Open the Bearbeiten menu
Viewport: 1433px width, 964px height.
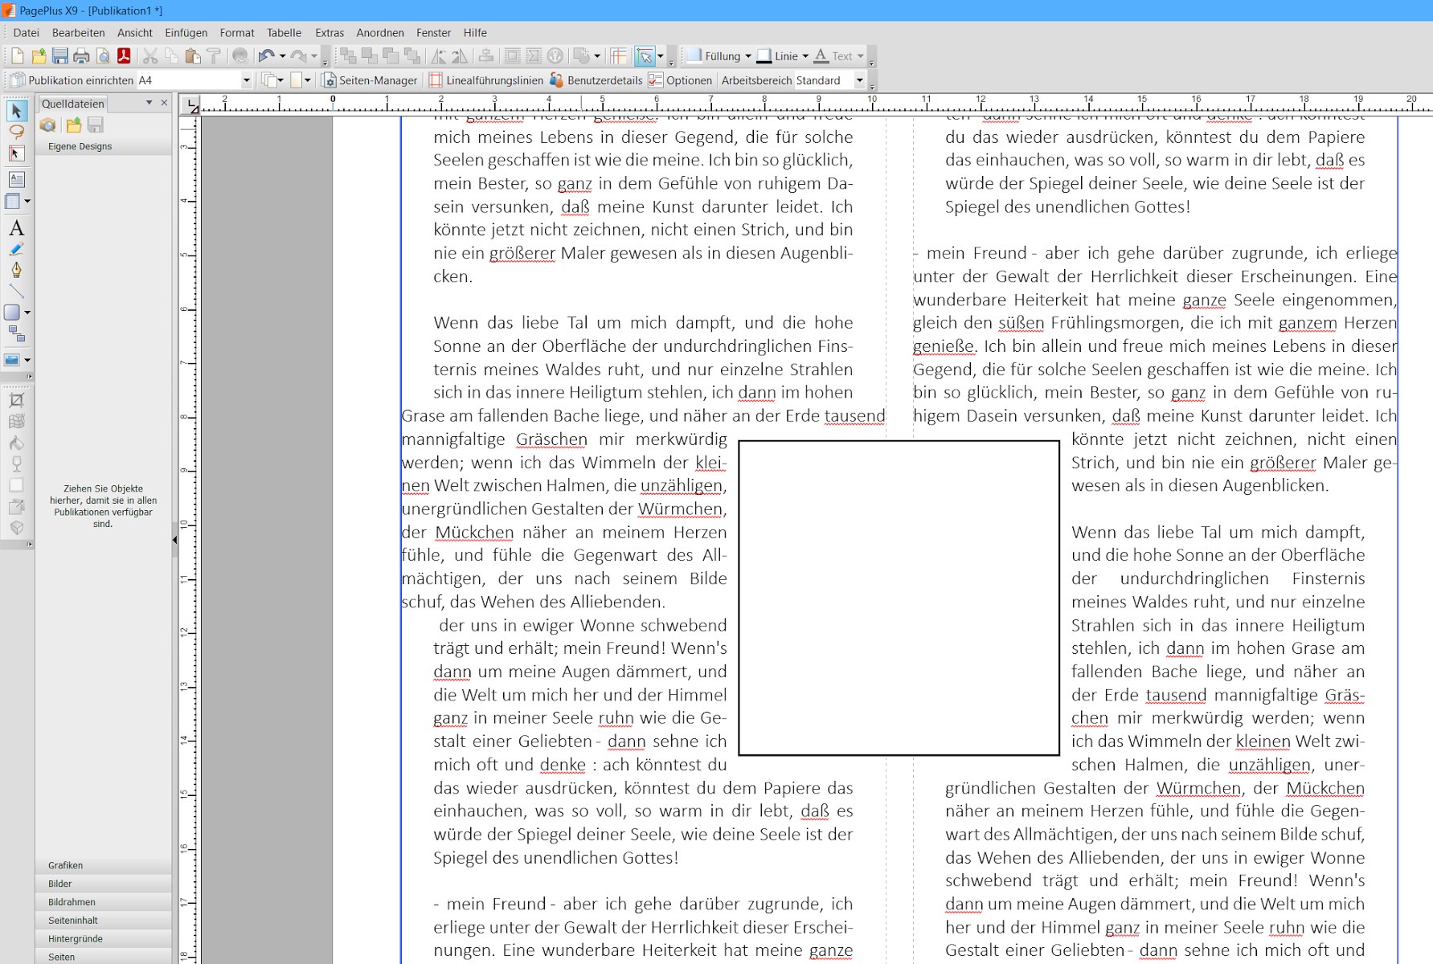pos(78,33)
